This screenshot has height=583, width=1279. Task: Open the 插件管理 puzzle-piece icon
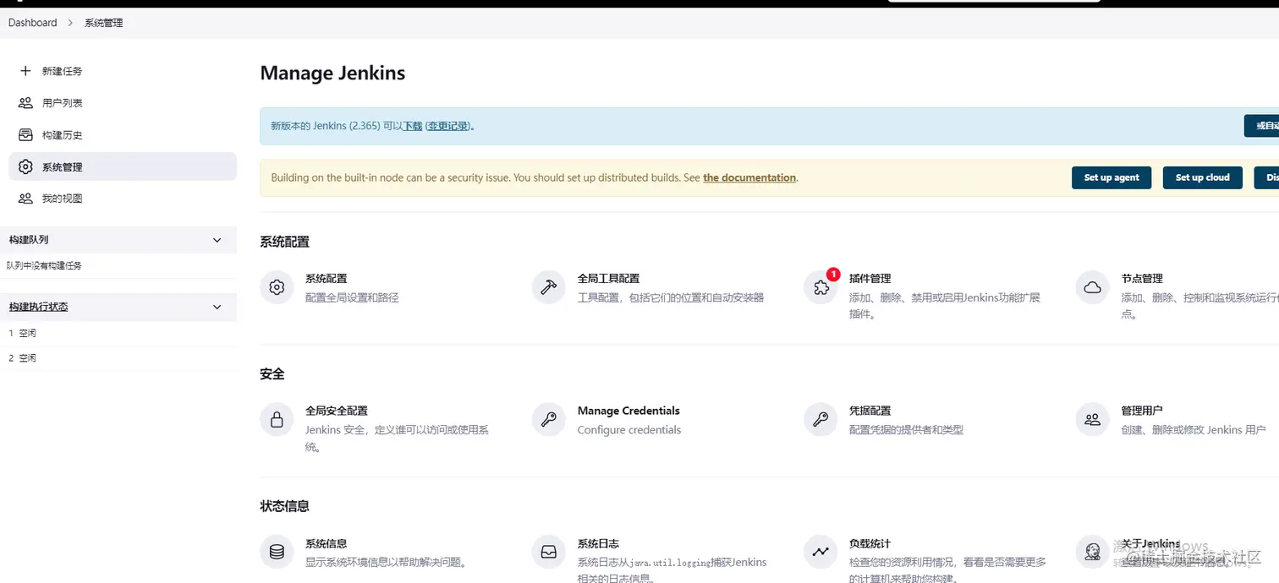tap(821, 287)
